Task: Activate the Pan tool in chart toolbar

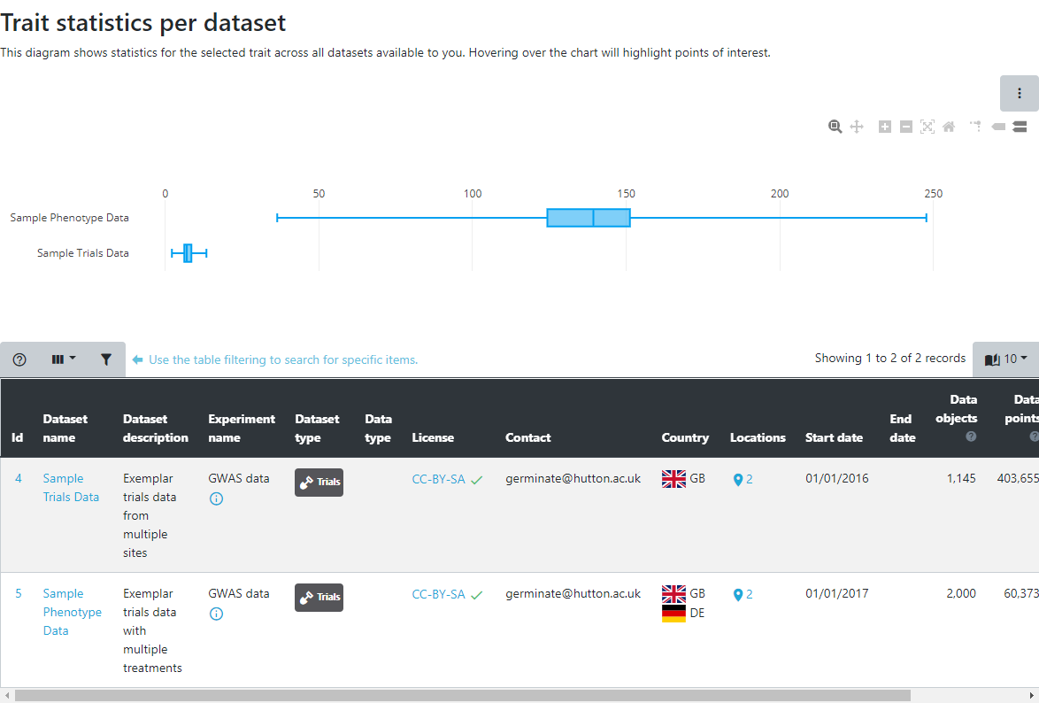Action: point(857,127)
